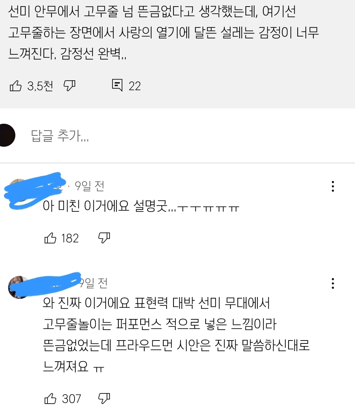The height and width of the screenshot is (419, 355).
Task: Like the main comment with 3.5천 likes
Action: click(15, 86)
